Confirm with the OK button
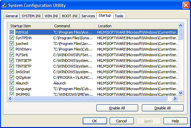Viewport: 191px width, 128px height. (x=95, y=121)
